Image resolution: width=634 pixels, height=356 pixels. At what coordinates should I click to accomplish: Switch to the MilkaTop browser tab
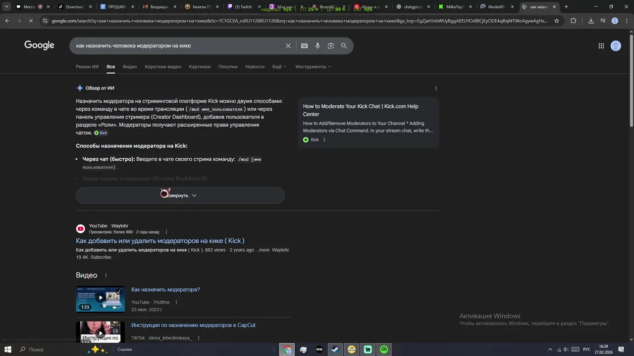pos(455,6)
